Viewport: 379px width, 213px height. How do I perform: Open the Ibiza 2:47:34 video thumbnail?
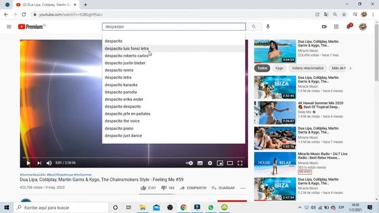pyautogui.click(x=275, y=189)
